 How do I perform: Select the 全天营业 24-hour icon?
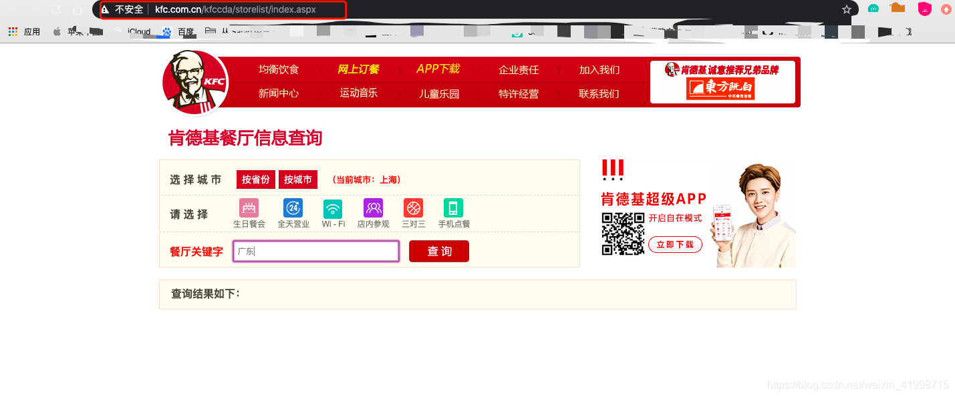[293, 208]
